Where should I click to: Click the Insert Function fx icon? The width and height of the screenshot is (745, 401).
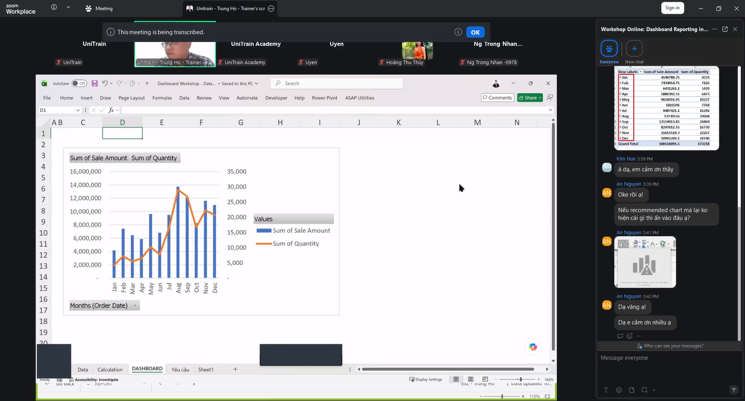point(111,110)
